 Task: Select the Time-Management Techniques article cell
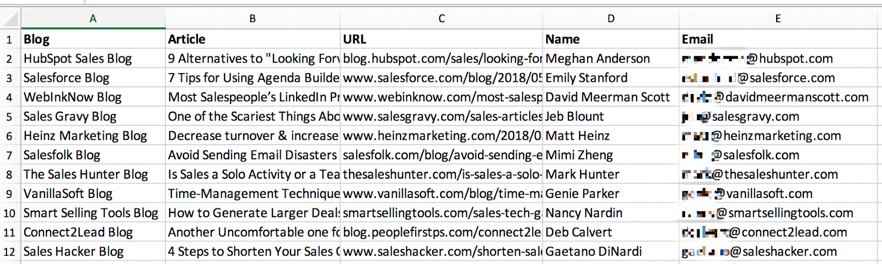coord(253,194)
